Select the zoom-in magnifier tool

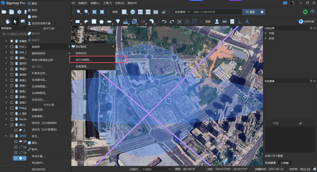[79, 12]
